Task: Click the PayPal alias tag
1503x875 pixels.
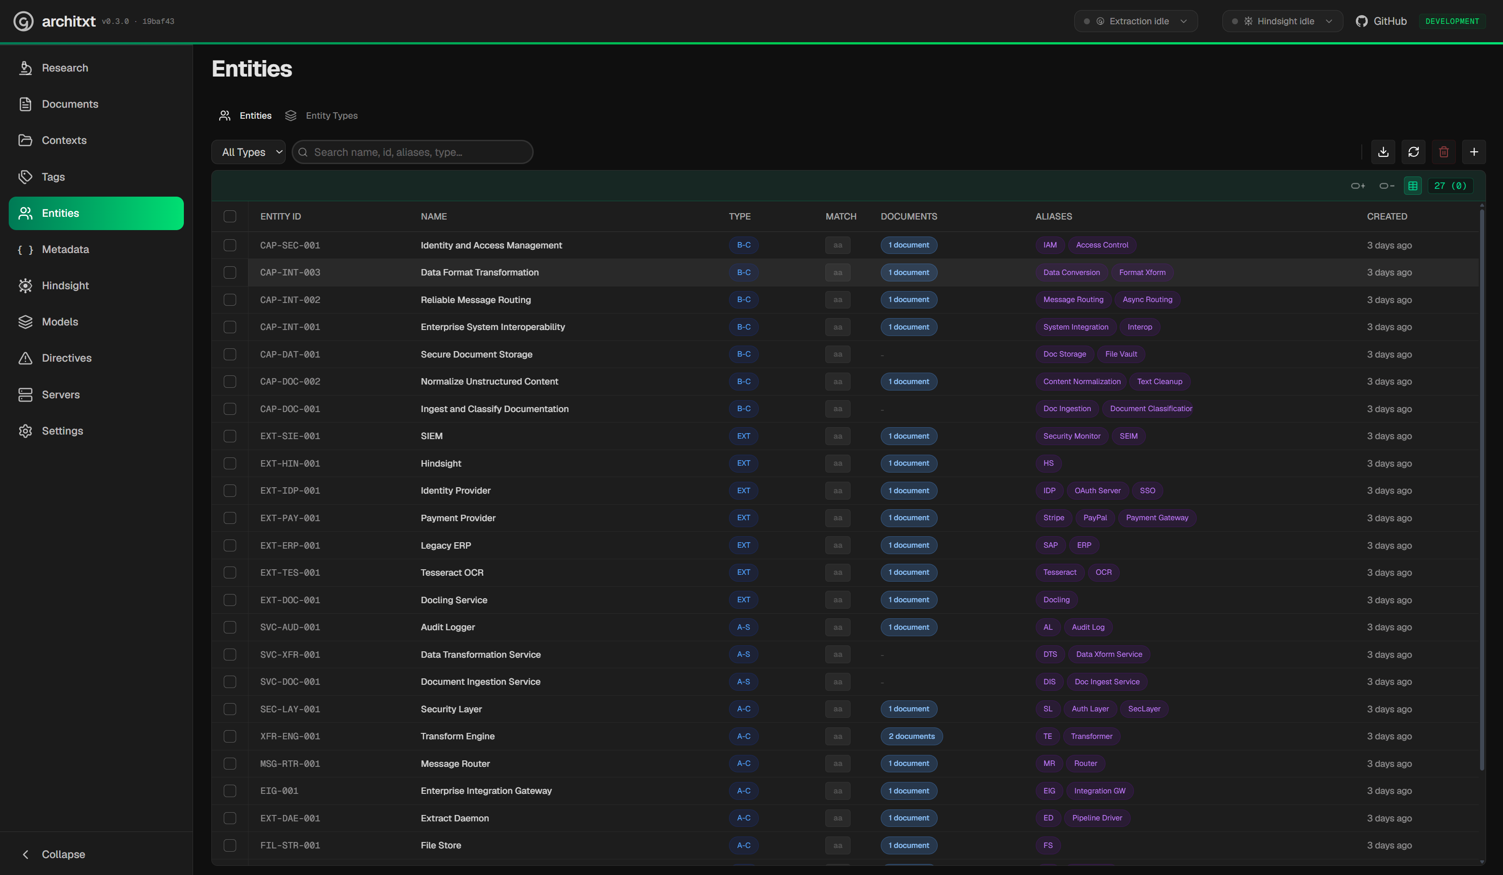Action: [x=1095, y=518]
